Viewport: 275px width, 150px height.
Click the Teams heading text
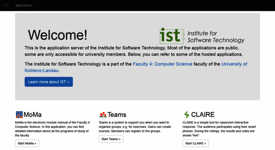click(117, 115)
